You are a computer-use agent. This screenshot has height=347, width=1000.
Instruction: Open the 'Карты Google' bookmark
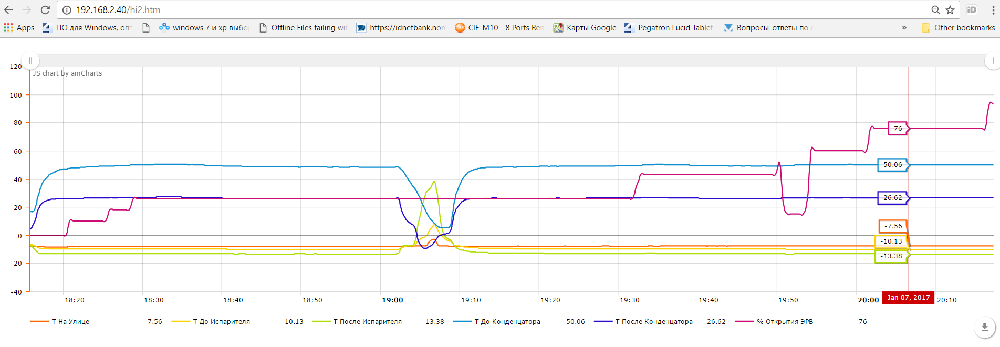click(585, 28)
